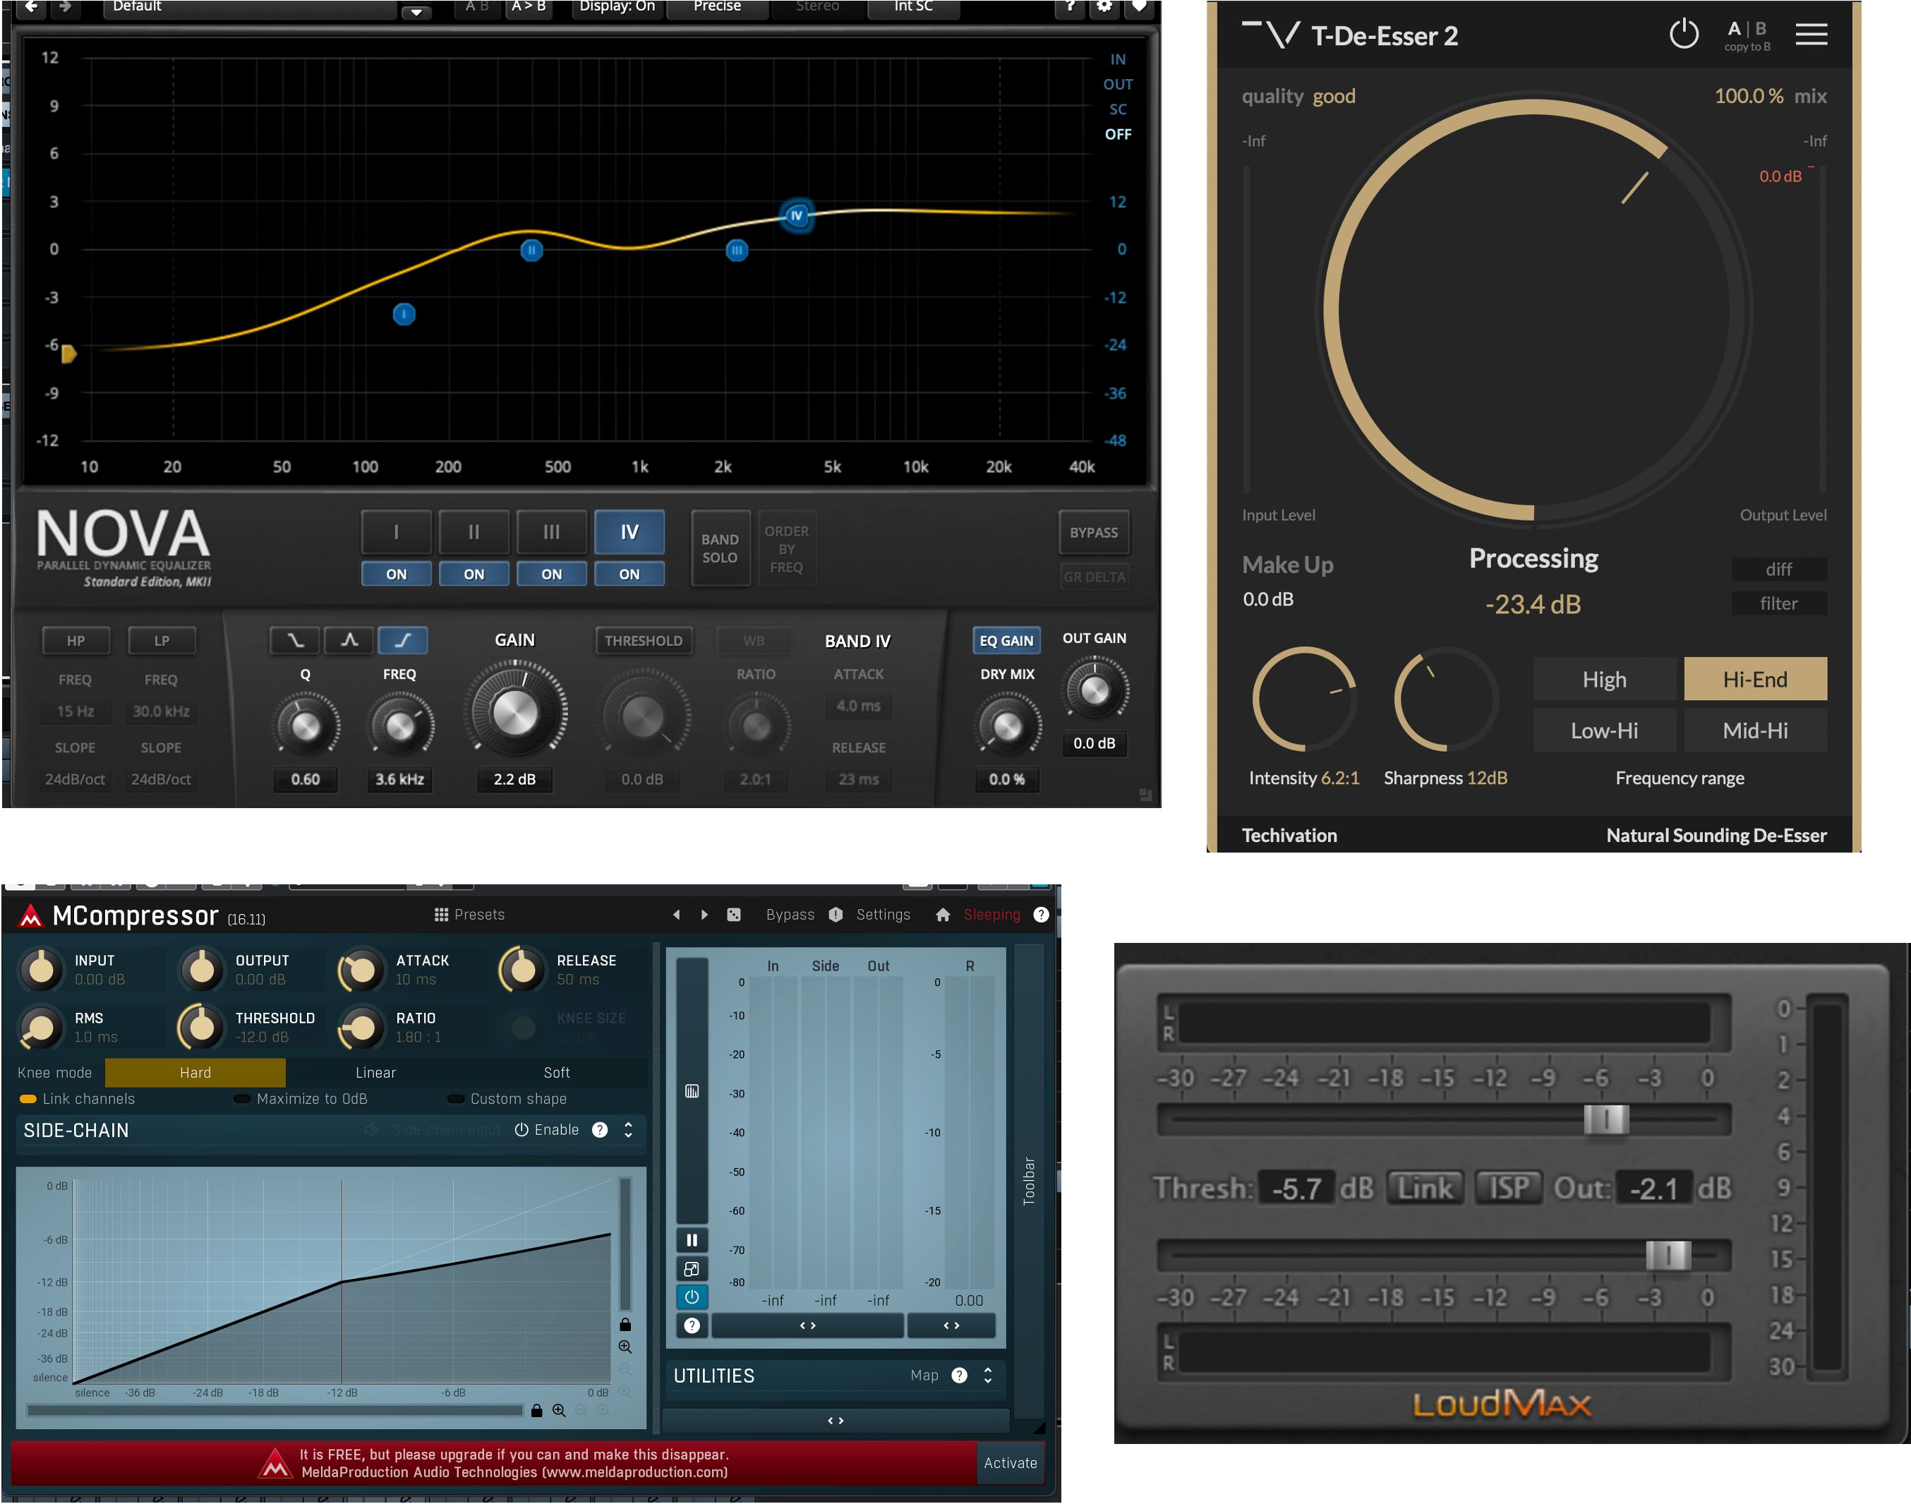Enable Custom shape option
The width and height of the screenshot is (1911, 1504).
(x=506, y=1099)
